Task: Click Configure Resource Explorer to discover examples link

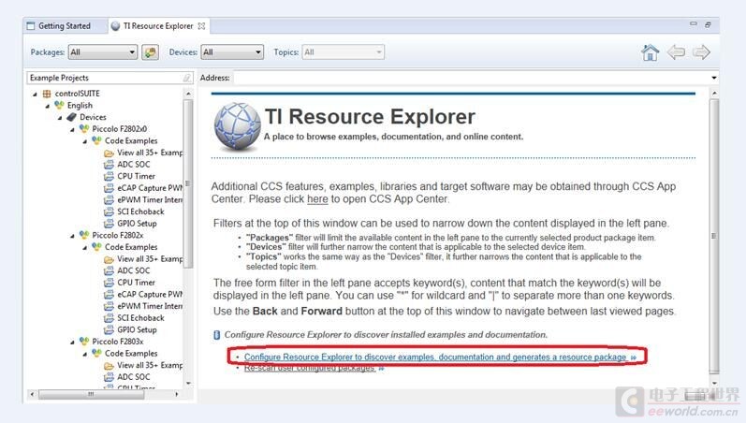Action: tap(435, 357)
